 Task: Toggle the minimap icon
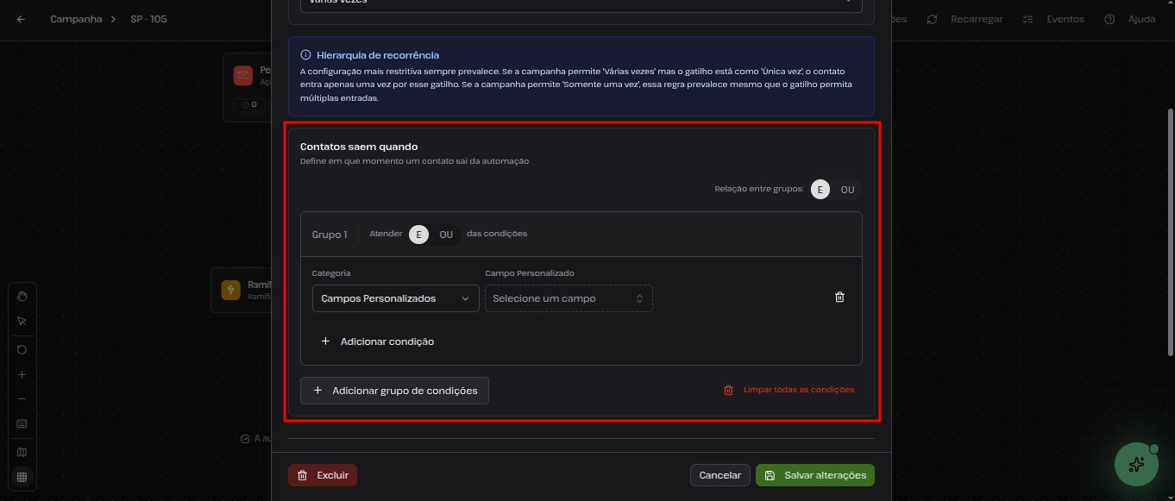pos(22,452)
